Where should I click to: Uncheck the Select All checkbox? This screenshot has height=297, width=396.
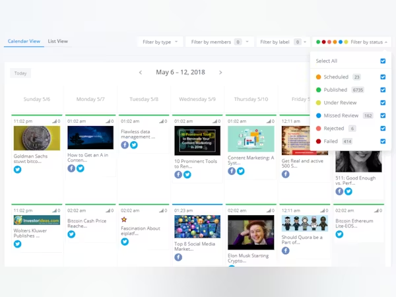(383, 61)
